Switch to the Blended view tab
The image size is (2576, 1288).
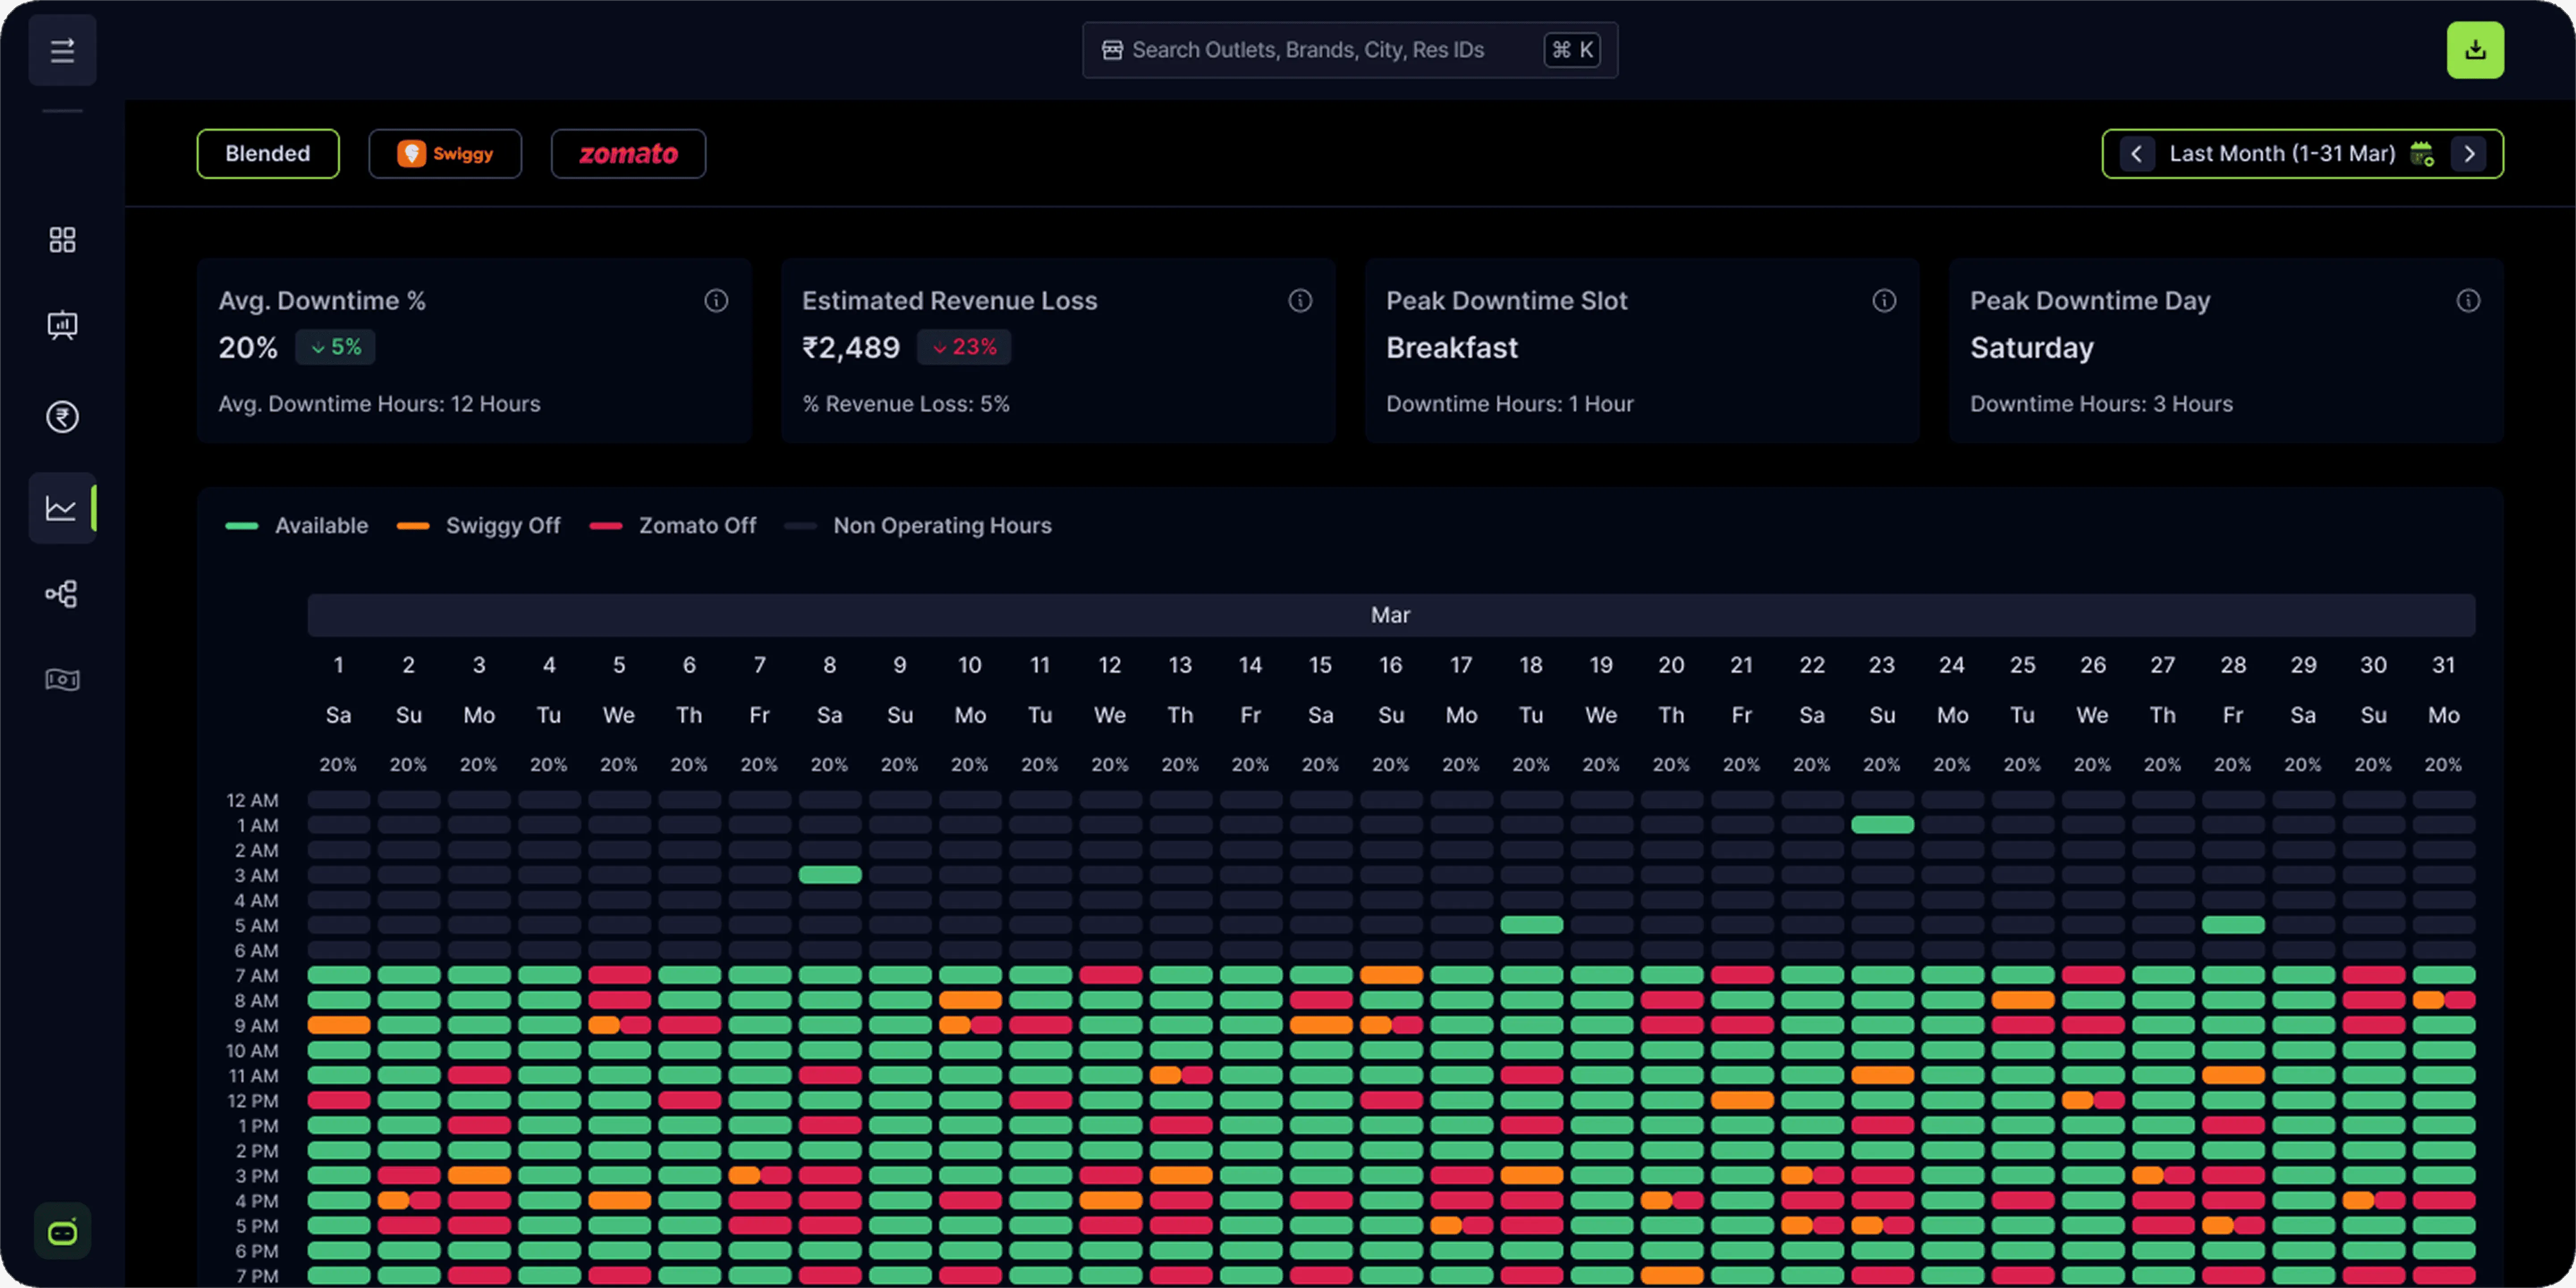coord(268,154)
